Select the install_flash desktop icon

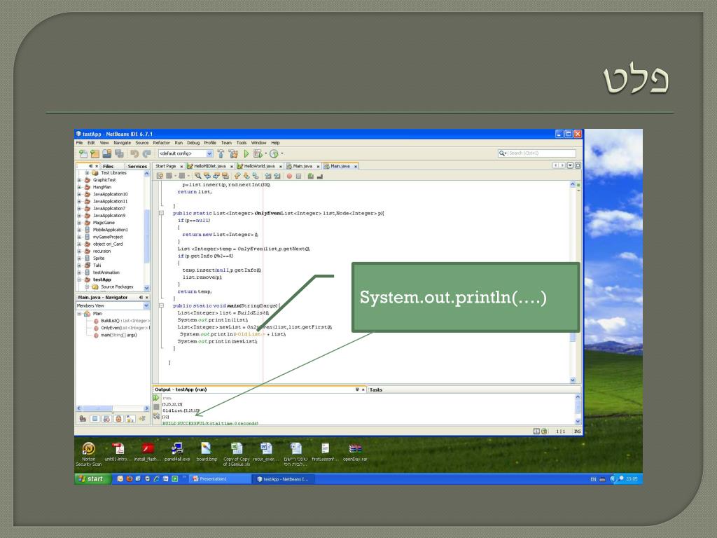tap(147, 452)
